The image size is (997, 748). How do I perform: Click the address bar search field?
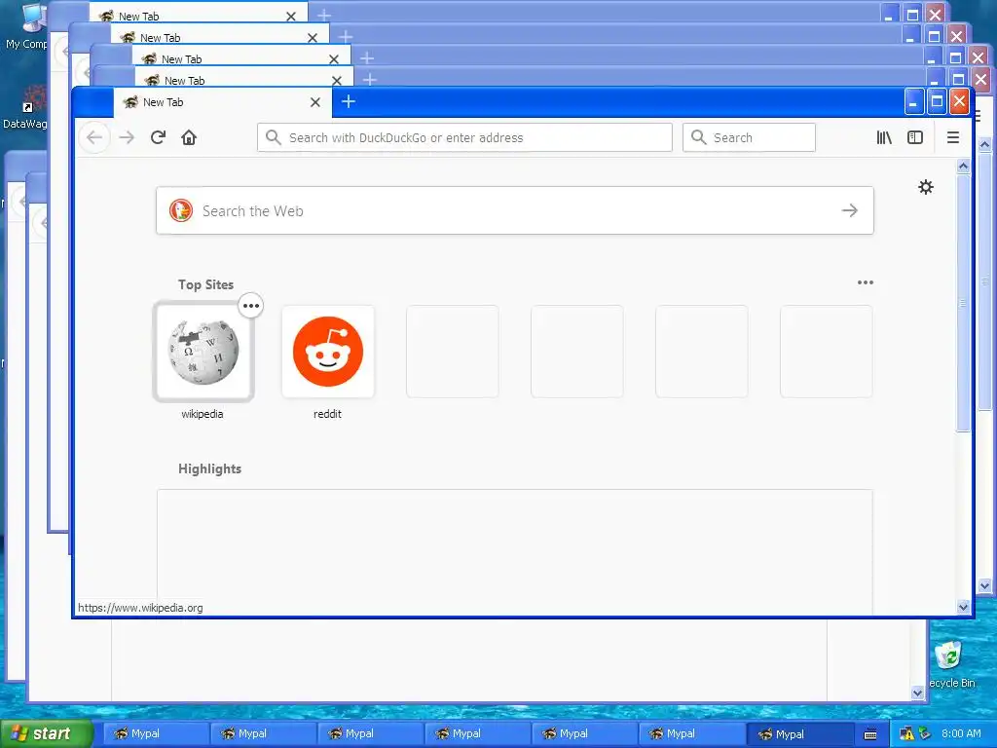point(464,137)
